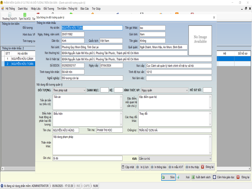The image size is (252, 189).
Task: Open the HÌNH THỨC VP dropdown
Action: 164,90
